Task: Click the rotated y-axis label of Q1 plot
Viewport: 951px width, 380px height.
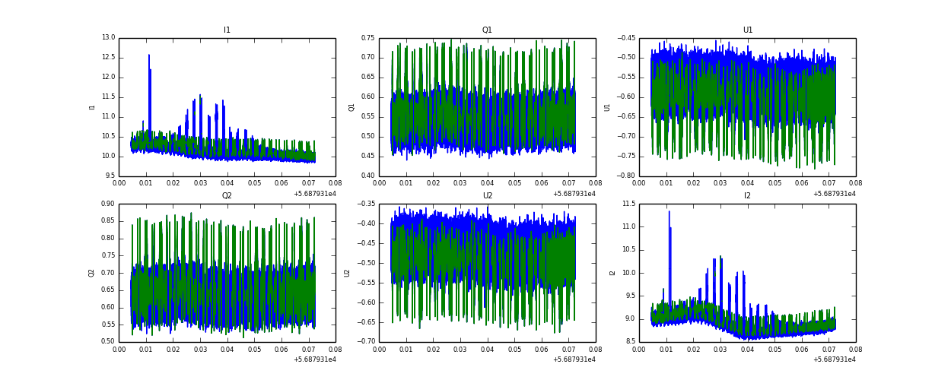Action: coord(351,107)
